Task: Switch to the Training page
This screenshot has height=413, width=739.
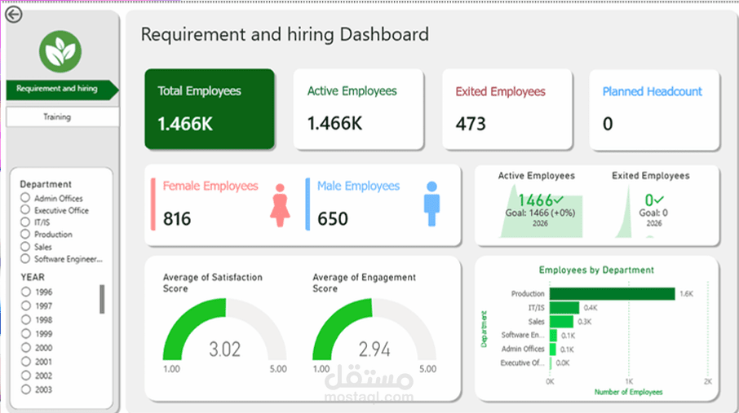Action: click(62, 116)
